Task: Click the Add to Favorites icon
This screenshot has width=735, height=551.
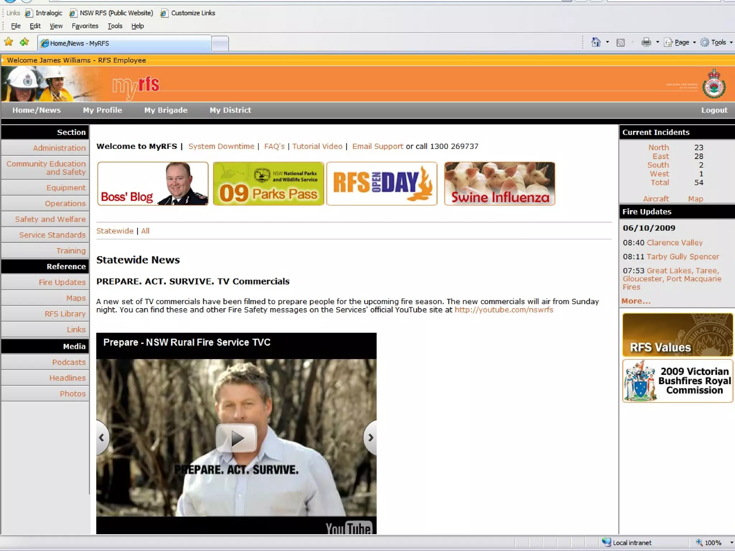Action: coord(24,42)
